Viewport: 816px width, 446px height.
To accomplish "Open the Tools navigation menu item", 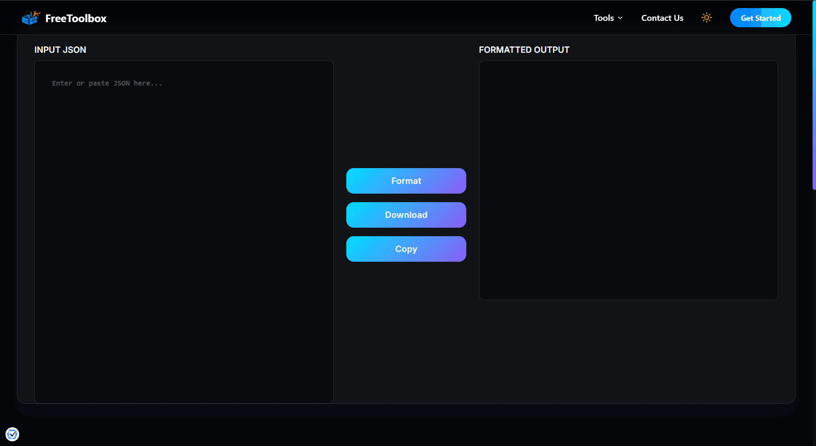I will [x=604, y=18].
